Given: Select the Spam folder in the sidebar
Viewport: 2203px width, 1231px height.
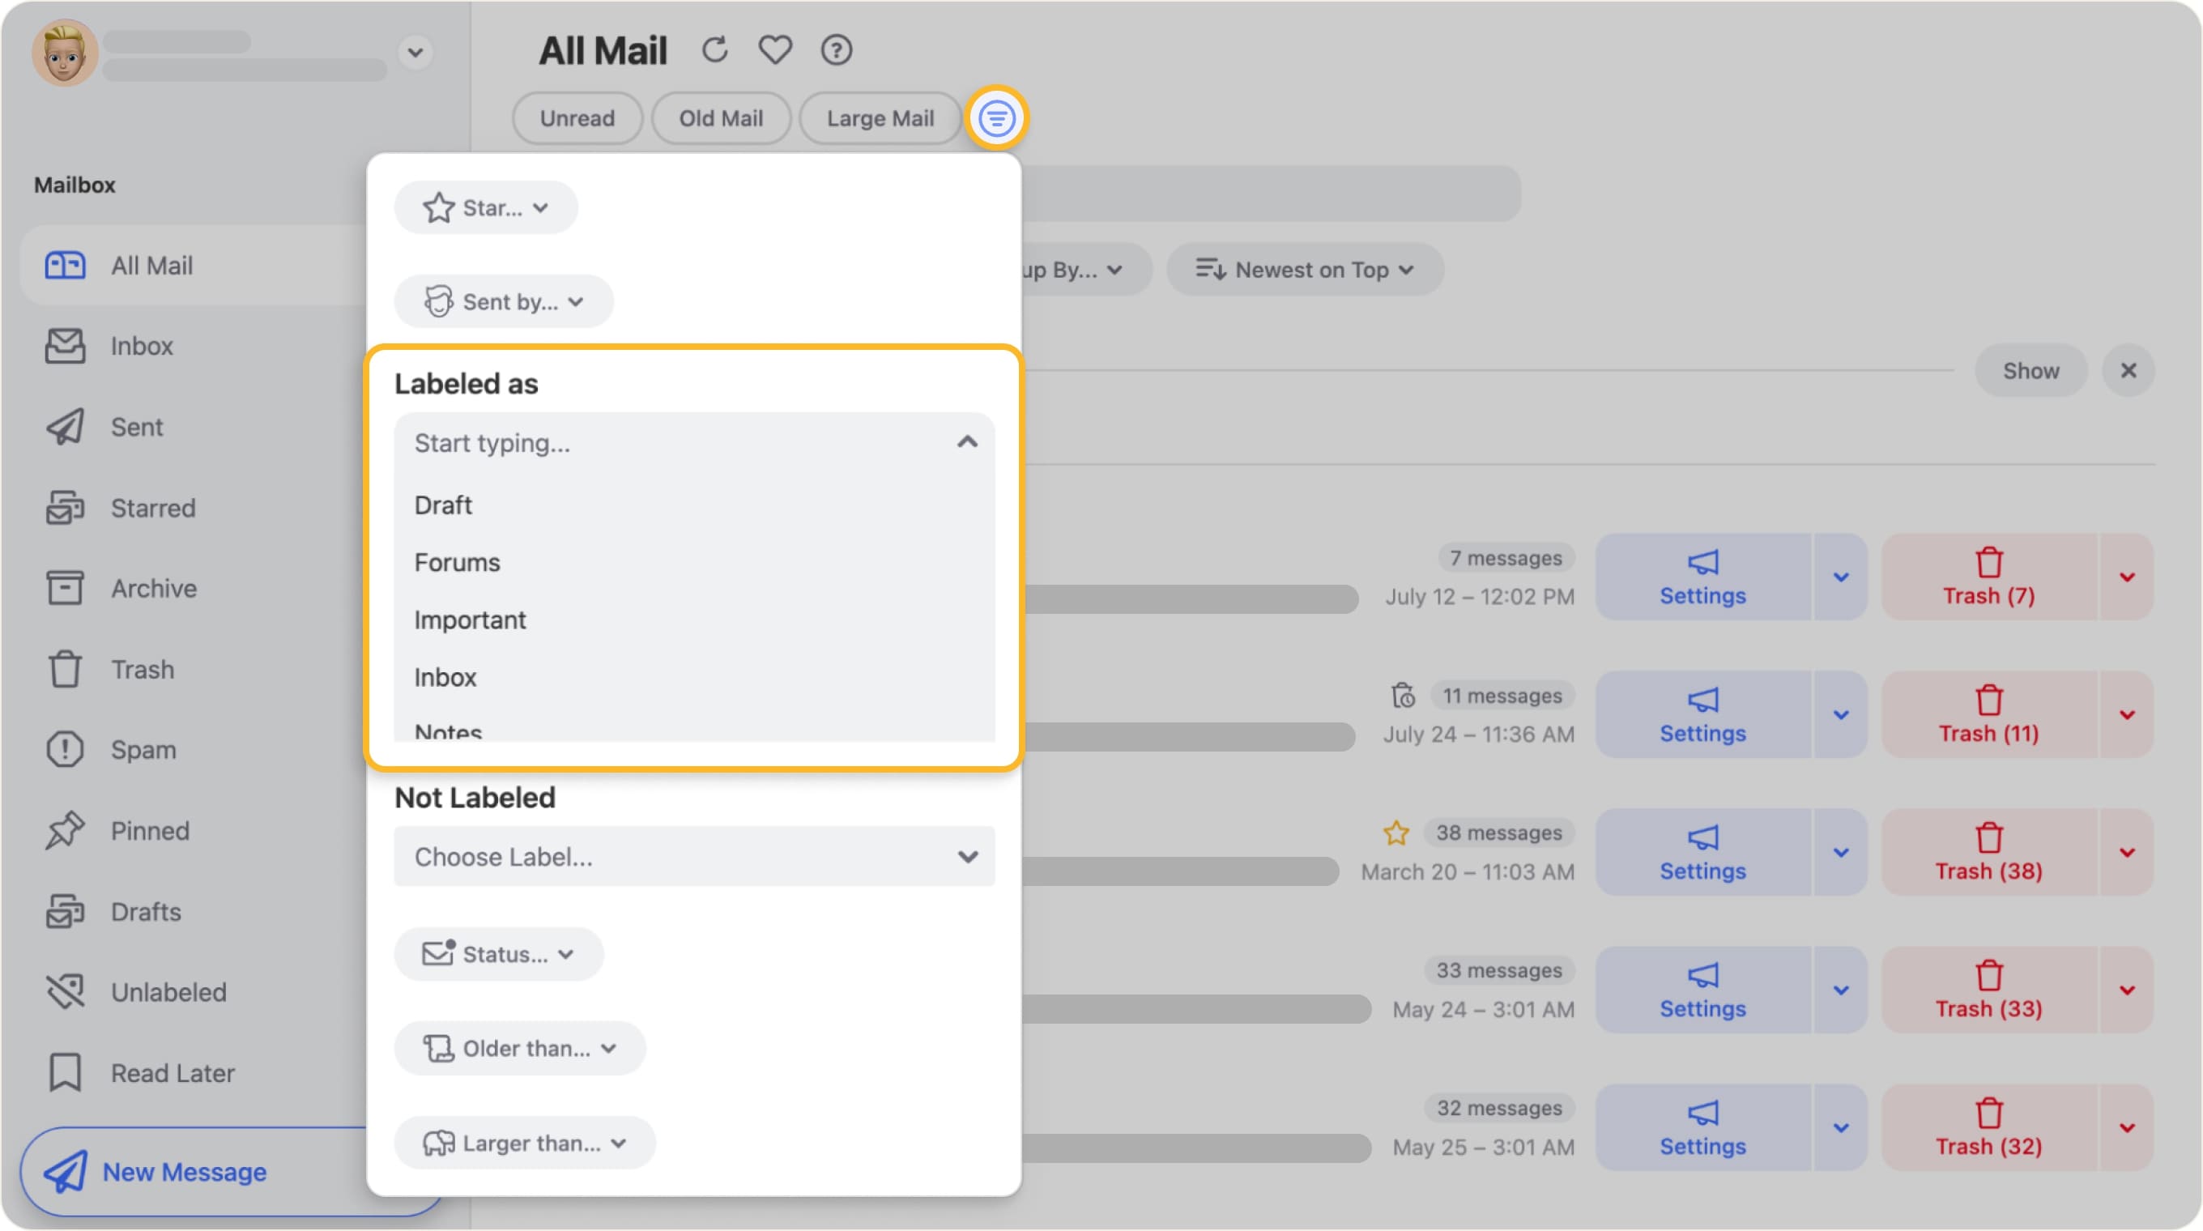Looking at the screenshot, I should [x=143, y=750].
